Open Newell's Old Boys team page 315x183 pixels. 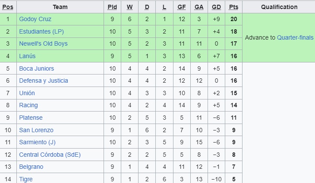43,44
